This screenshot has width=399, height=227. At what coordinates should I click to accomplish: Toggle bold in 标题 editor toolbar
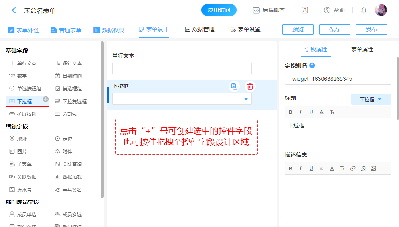coord(290,112)
